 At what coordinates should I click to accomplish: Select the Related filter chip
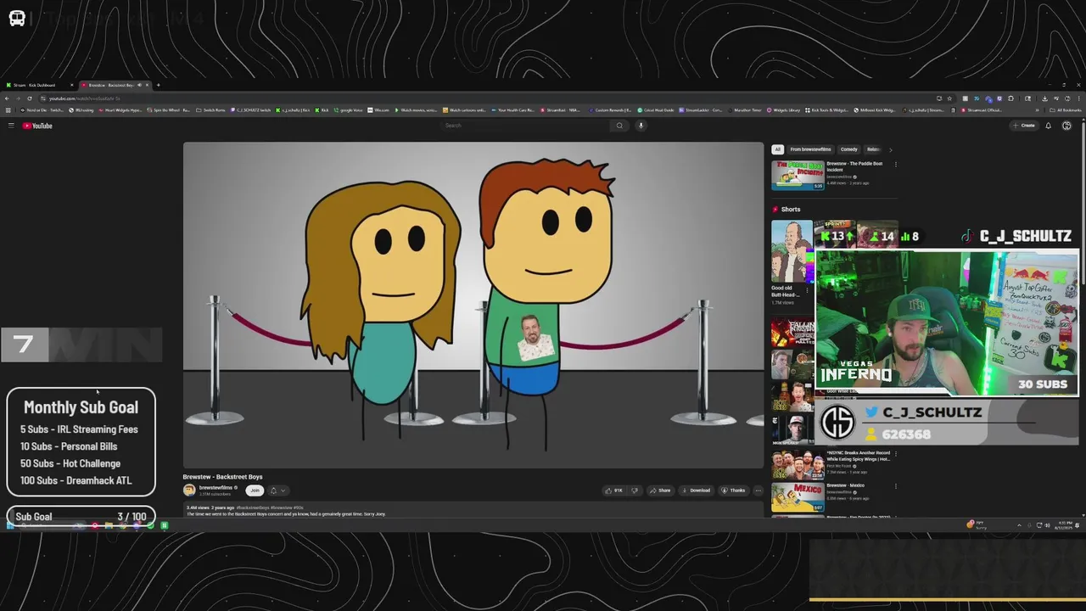873,149
